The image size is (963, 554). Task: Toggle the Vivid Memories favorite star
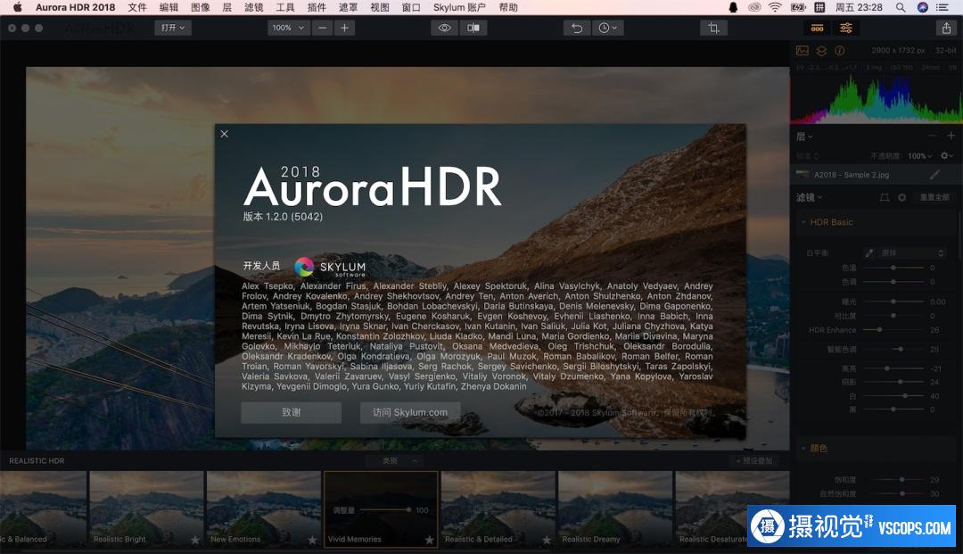(429, 540)
